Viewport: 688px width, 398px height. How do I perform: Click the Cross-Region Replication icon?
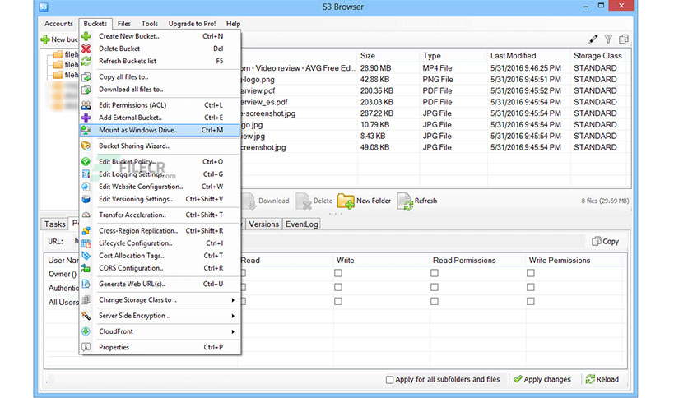86,230
